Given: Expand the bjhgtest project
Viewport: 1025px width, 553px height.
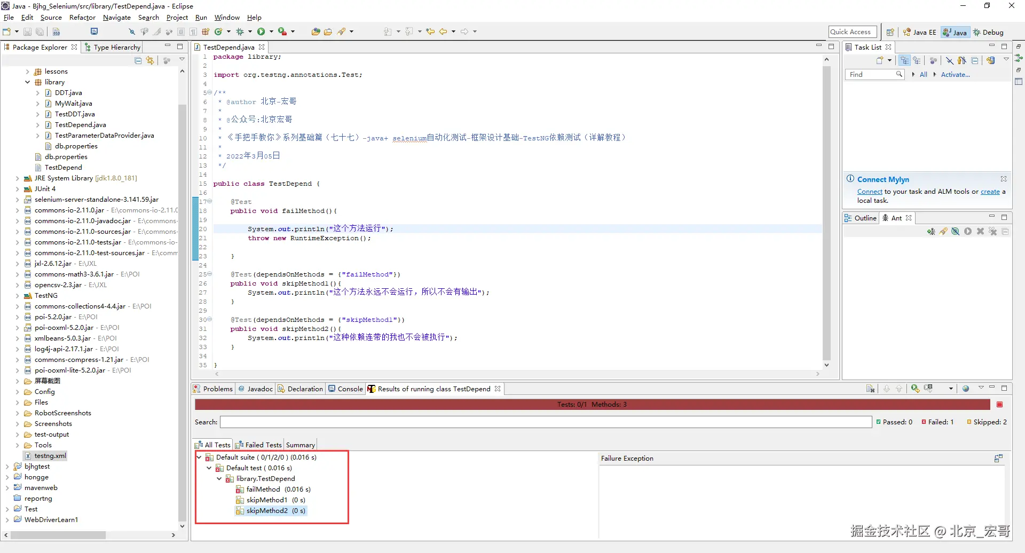Looking at the screenshot, I should 7,467.
